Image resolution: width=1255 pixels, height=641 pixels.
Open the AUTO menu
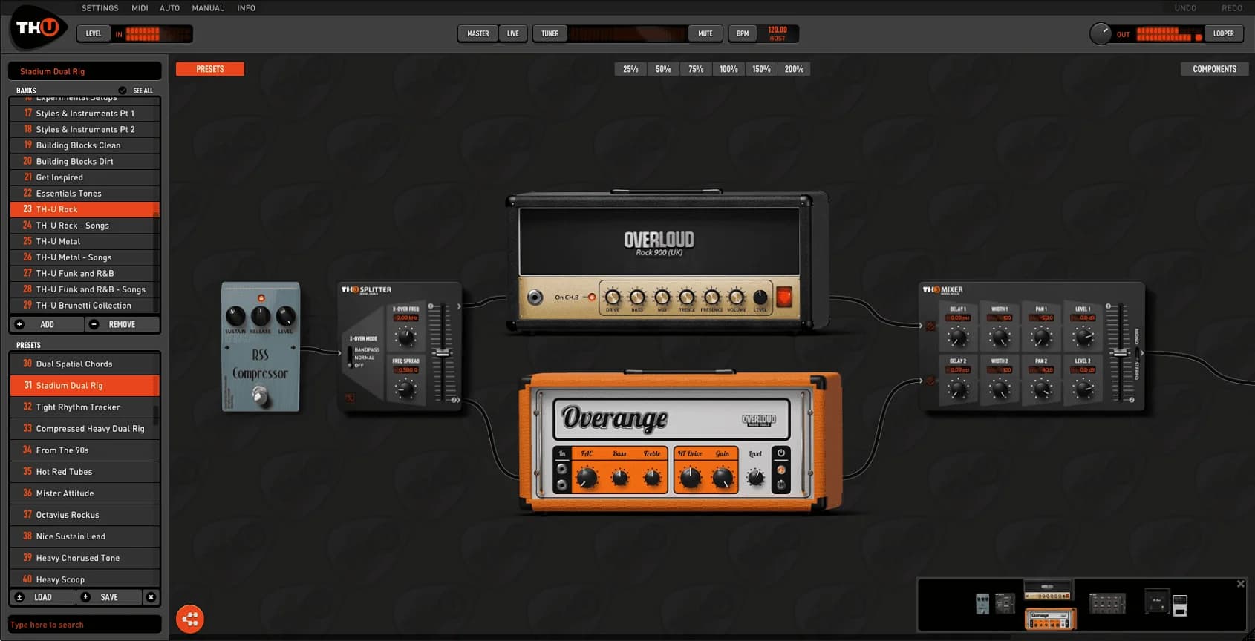coord(170,8)
